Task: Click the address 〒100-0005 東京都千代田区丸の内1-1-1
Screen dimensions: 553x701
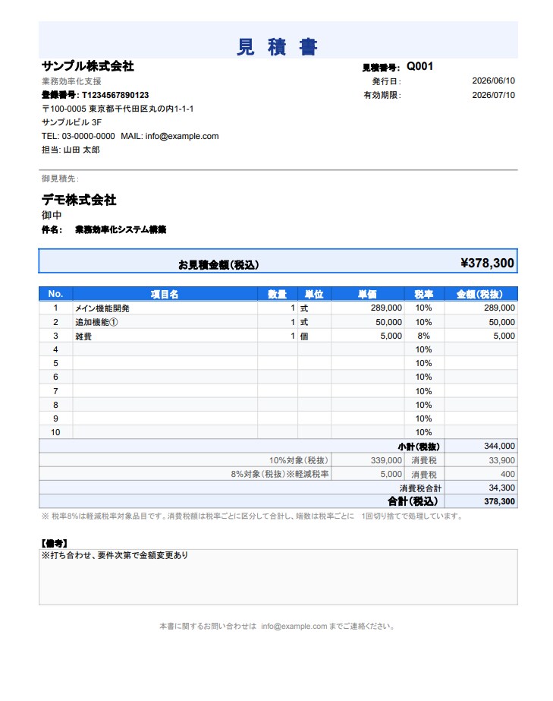Action: pyautogui.click(x=118, y=109)
